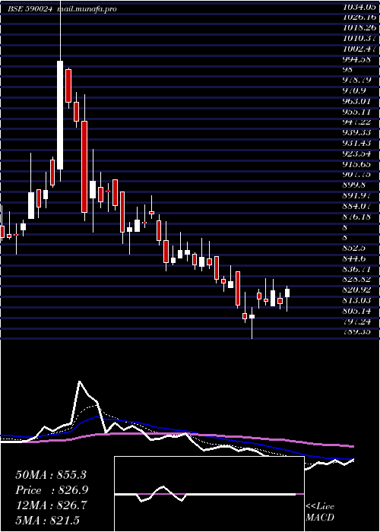Viewport: 380px width, 532px height.
Task: Click the 955.11 price axis label
Action: pyautogui.click(x=356, y=112)
